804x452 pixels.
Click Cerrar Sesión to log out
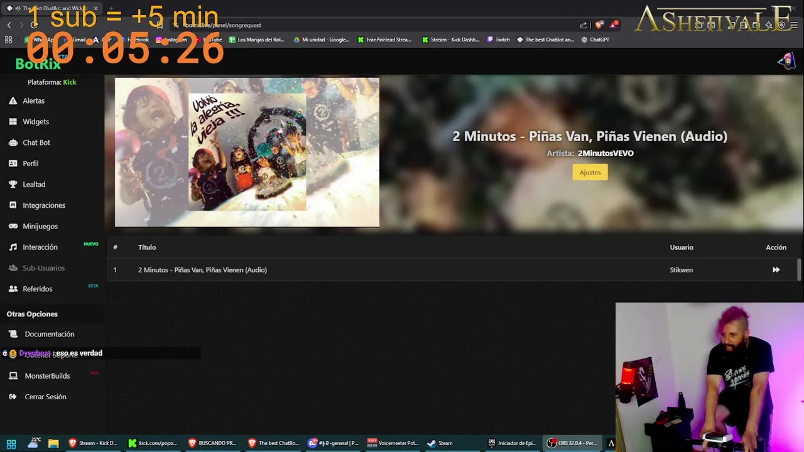click(45, 397)
